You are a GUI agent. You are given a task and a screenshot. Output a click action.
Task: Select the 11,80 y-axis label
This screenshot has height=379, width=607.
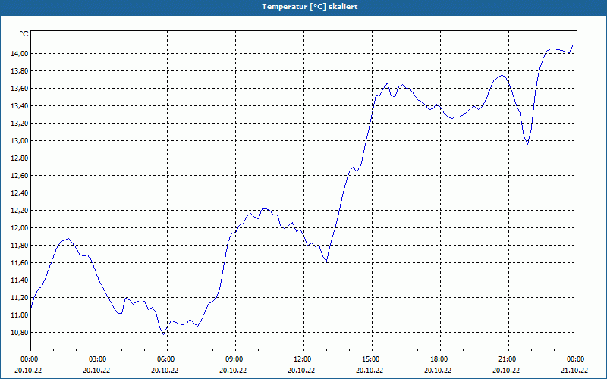(x=18, y=245)
